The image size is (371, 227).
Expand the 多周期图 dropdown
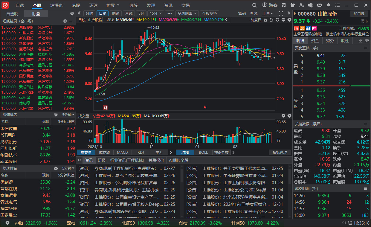pyautogui.click(x=187, y=13)
